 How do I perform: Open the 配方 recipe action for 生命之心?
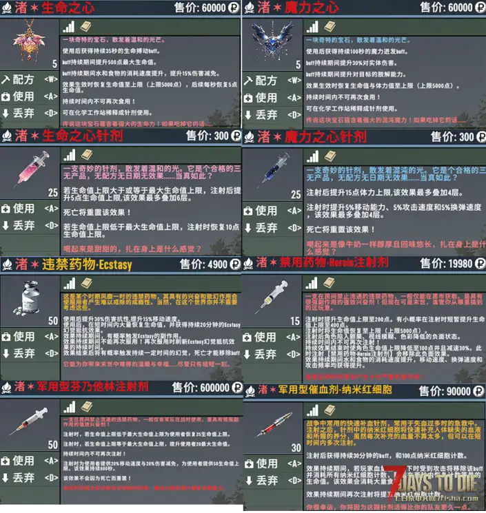[30, 79]
